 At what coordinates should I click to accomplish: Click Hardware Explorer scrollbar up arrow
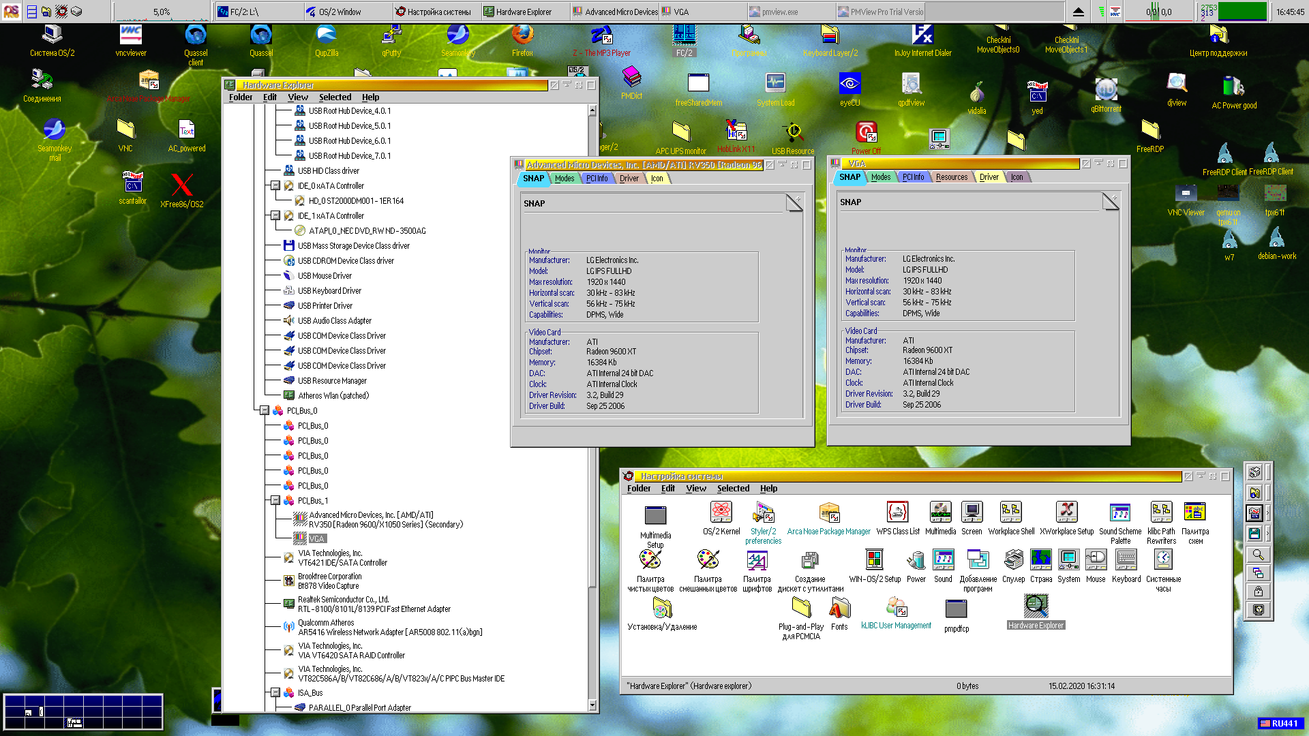coord(592,110)
